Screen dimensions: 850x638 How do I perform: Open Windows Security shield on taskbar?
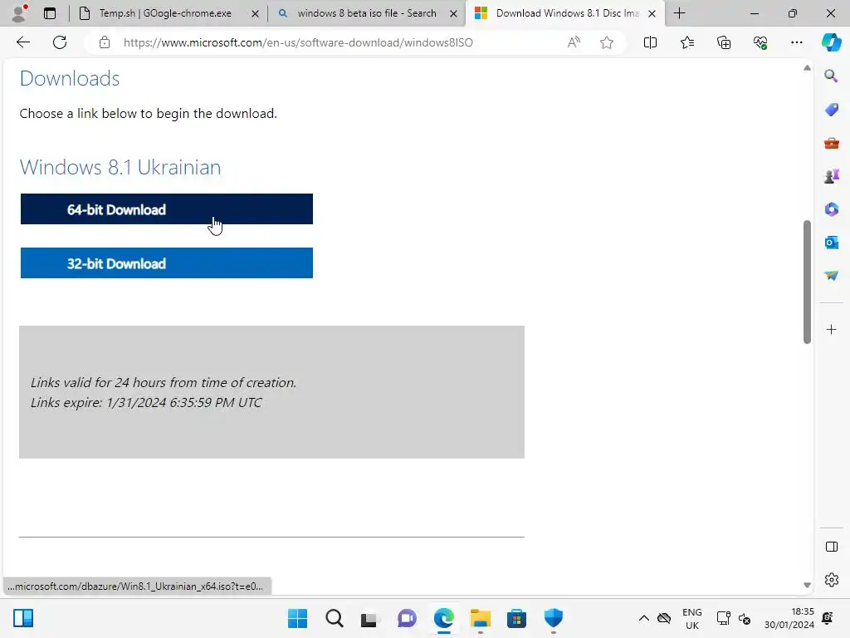click(x=554, y=618)
